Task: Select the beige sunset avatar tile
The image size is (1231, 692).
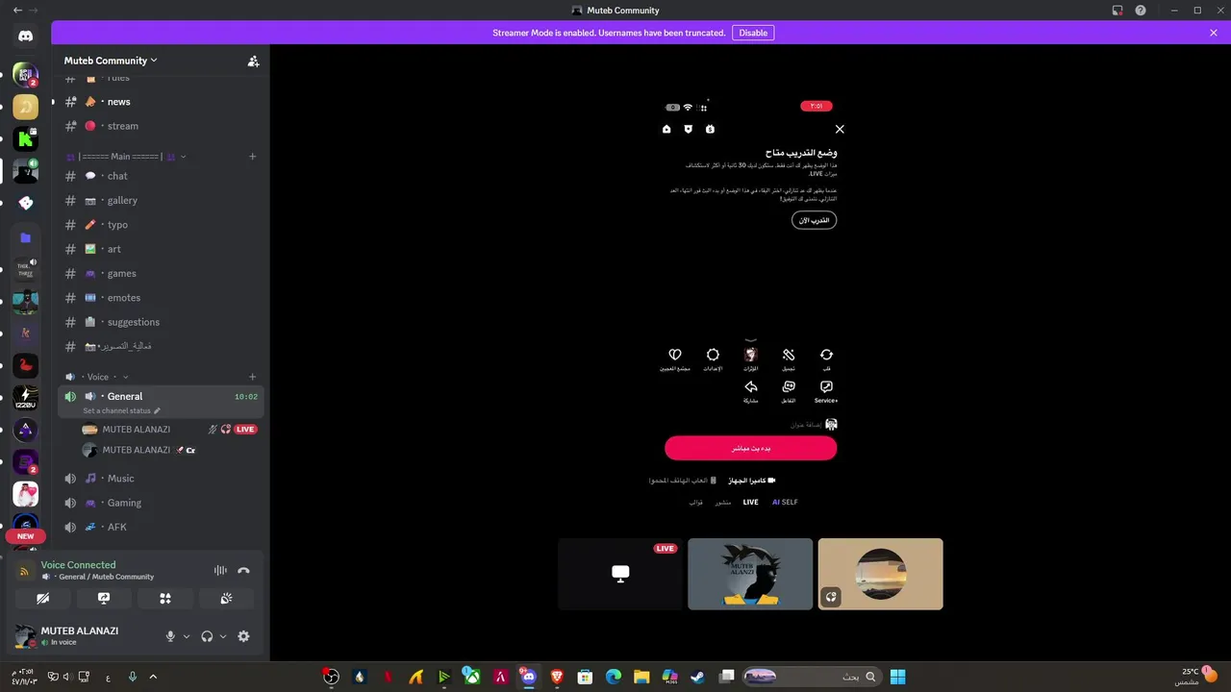Action: 880,574
